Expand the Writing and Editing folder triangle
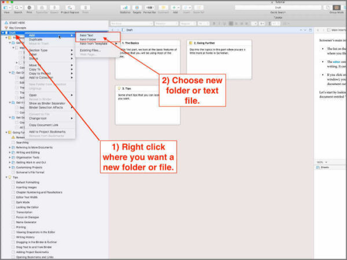This screenshot has height=260, width=347. tap(10, 153)
